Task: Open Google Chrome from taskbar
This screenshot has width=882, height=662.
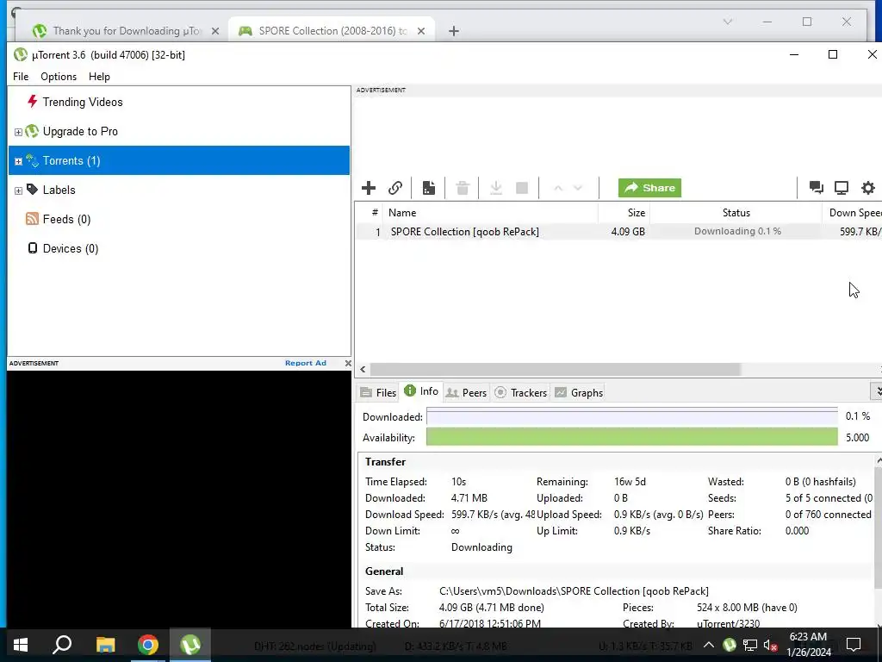Action: [x=148, y=645]
